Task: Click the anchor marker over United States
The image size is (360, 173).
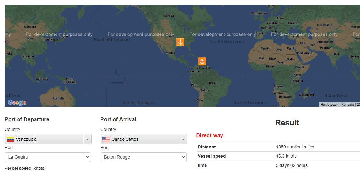Action: pos(180,42)
